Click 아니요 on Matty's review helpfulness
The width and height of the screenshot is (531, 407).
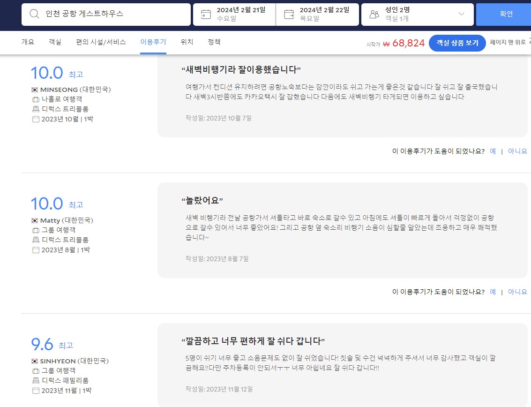tap(517, 292)
